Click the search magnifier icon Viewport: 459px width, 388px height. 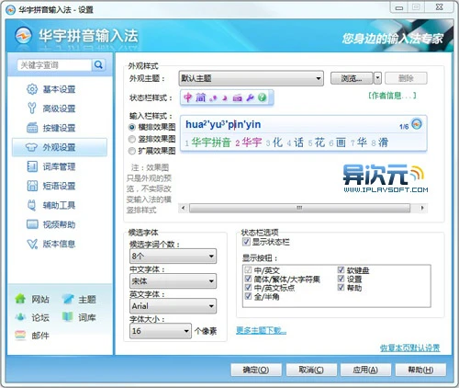pos(98,64)
